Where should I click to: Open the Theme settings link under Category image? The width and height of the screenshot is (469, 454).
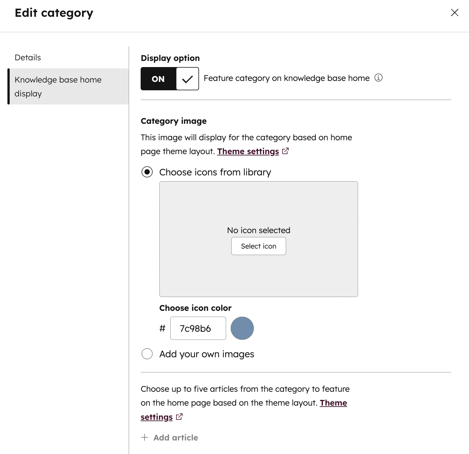click(248, 151)
